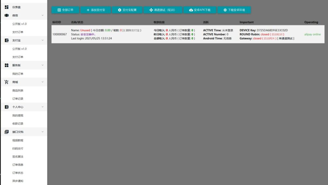Click the 个人中心 wallet icon
The width and height of the screenshot is (328, 185).
tap(6, 107)
